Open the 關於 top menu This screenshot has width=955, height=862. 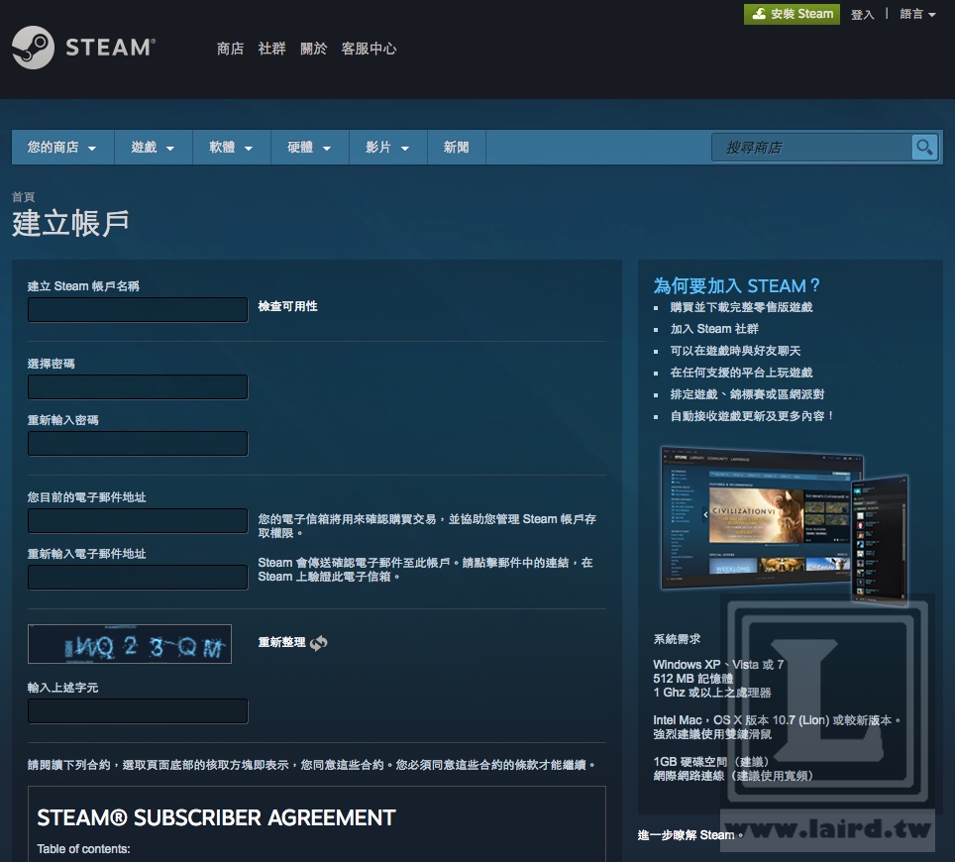pos(314,49)
